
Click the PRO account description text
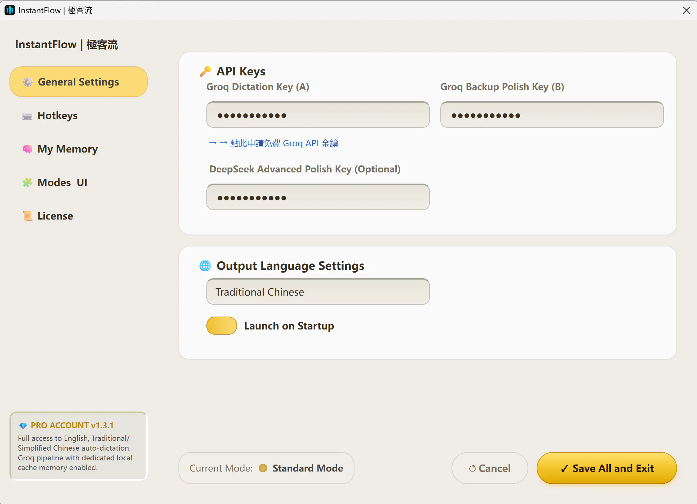[x=75, y=453]
